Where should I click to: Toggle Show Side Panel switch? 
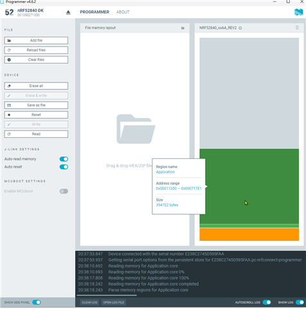coord(37,303)
